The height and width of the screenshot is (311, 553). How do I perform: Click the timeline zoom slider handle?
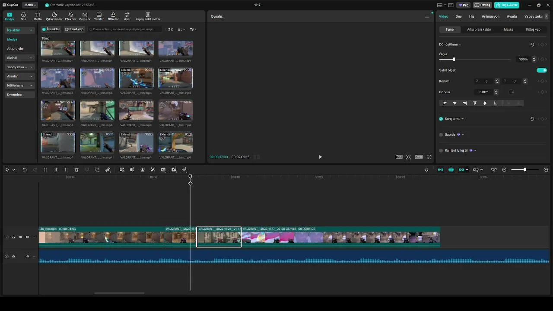click(524, 170)
